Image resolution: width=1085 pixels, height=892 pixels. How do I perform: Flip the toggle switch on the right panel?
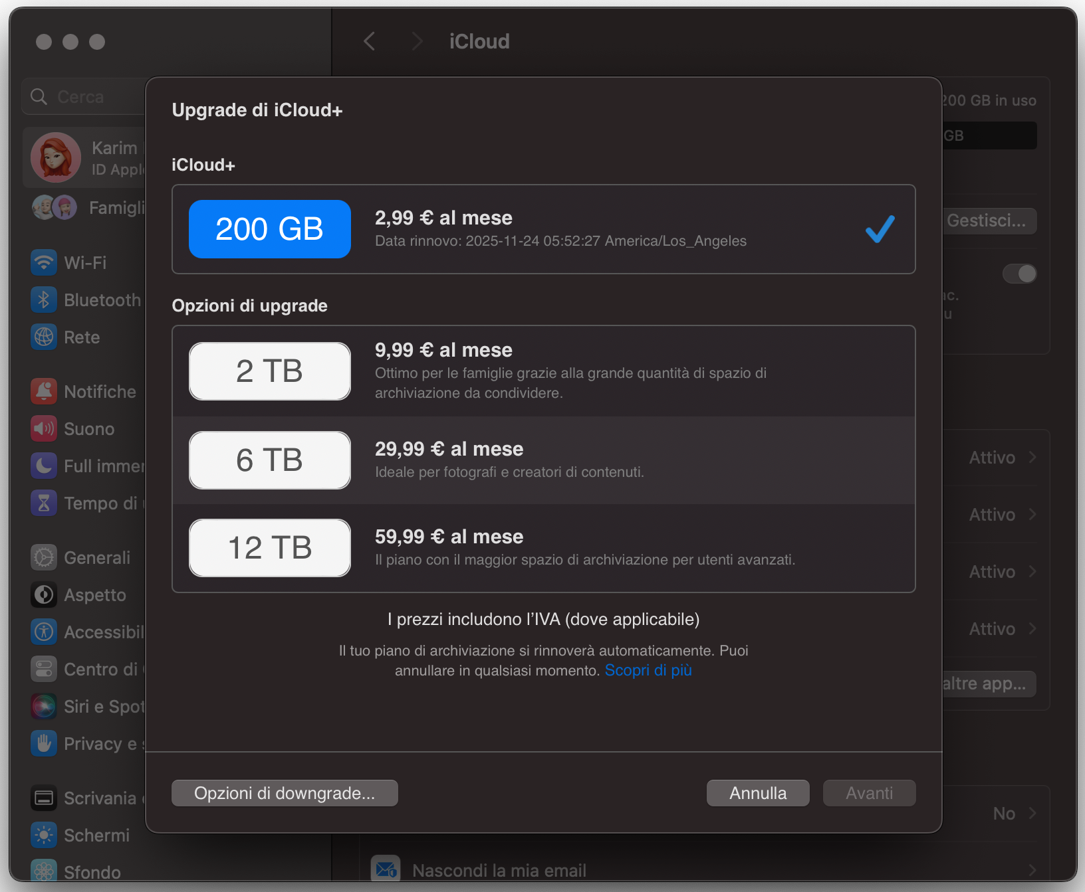point(1019,274)
